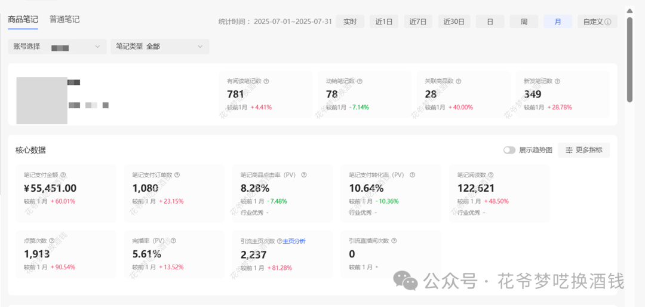Click help icon next to 笔记支付金额
The image size is (645, 307).
[63, 175]
